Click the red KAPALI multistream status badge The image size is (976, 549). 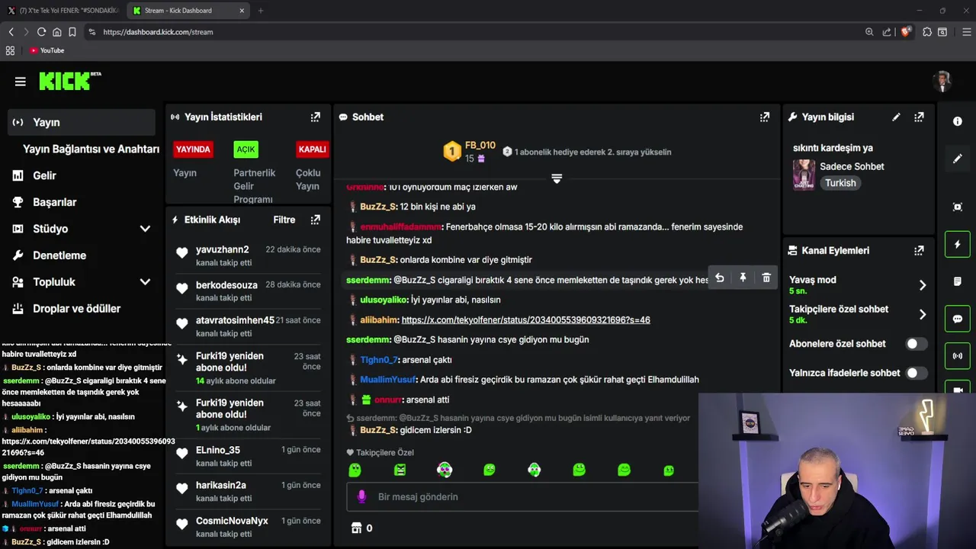point(312,149)
